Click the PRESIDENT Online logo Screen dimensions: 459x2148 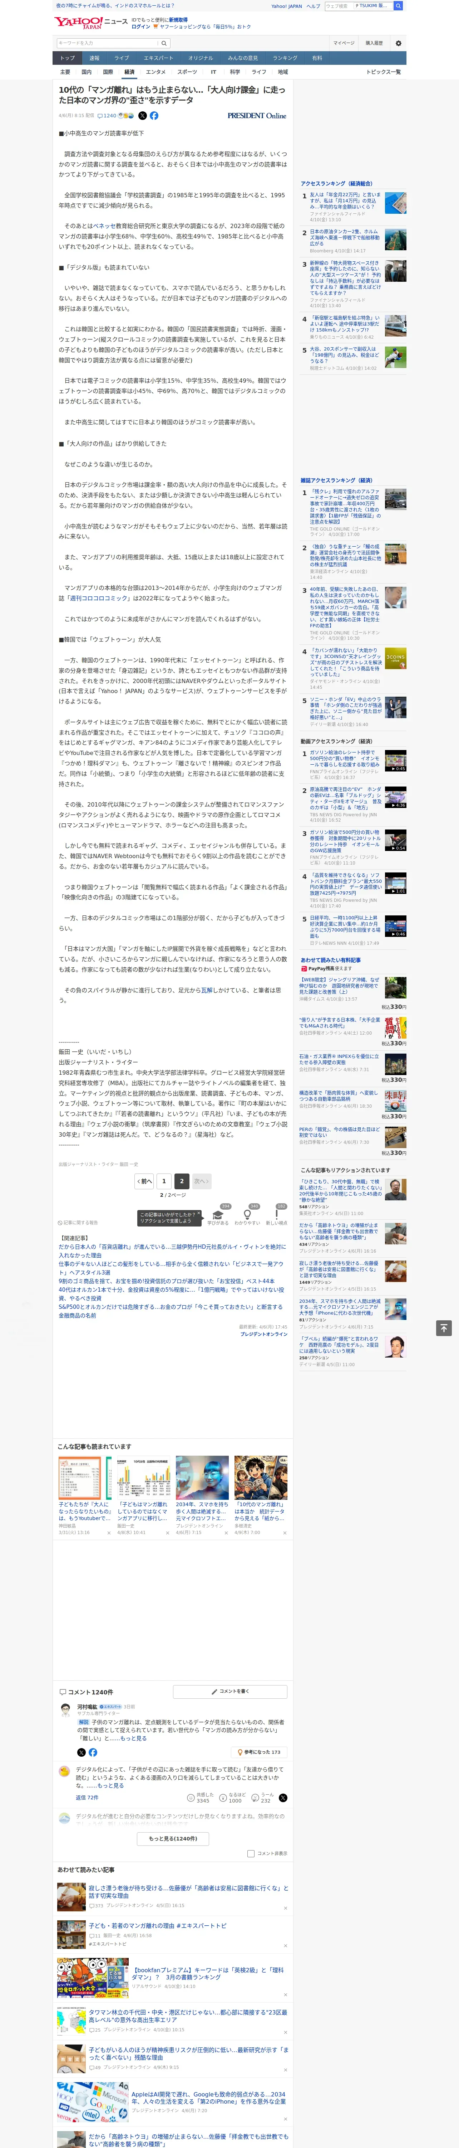(x=257, y=116)
